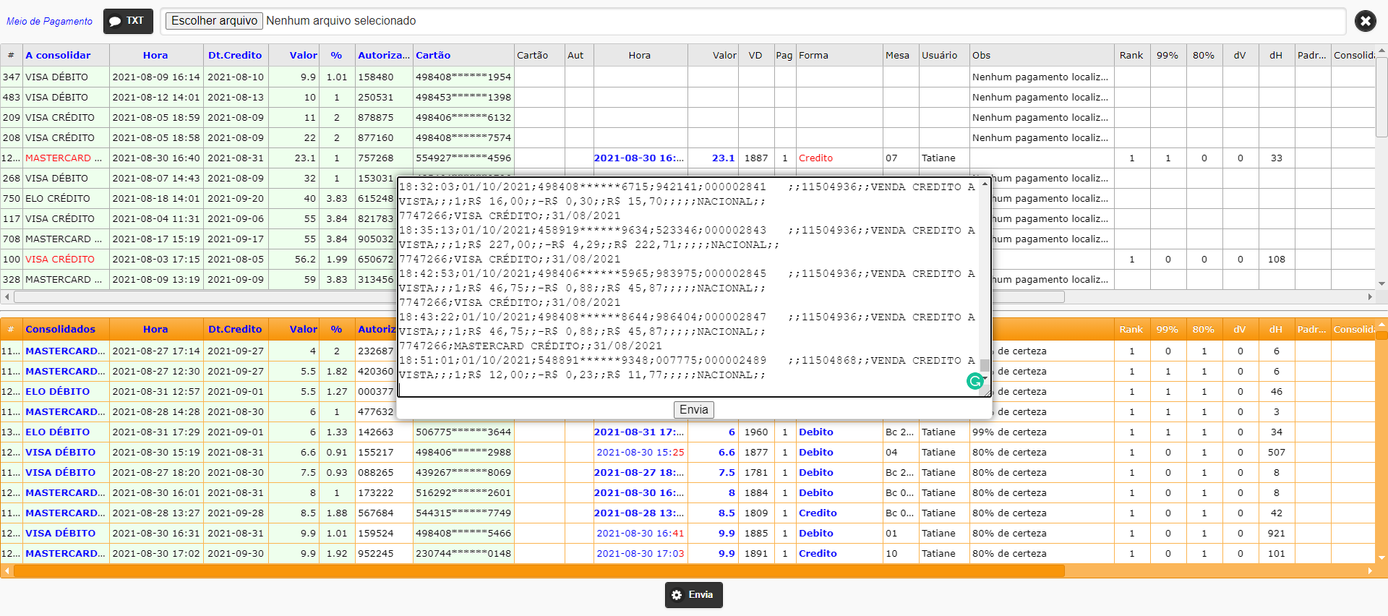Click the top table horizontal scrollbar right arrow
The height and width of the screenshot is (616, 1388).
point(1369,296)
